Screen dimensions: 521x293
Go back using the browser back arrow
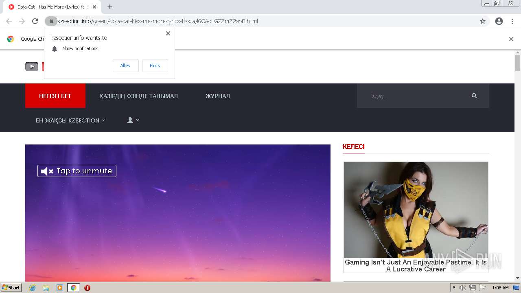pos(9,21)
